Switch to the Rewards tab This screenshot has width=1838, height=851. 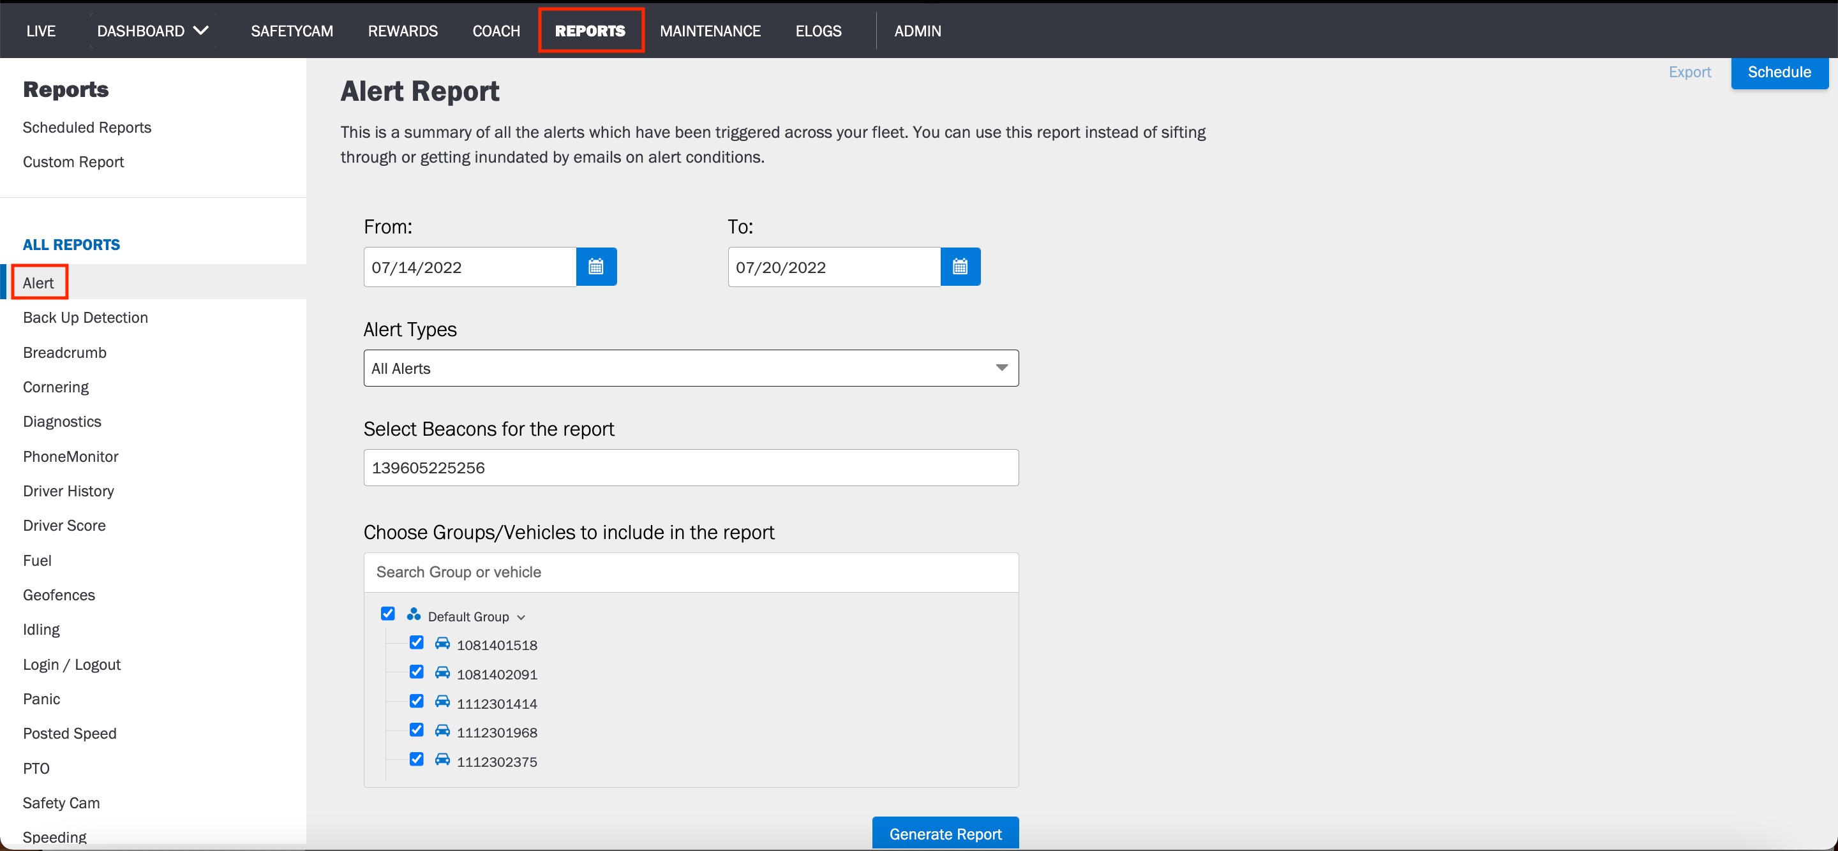coord(403,31)
